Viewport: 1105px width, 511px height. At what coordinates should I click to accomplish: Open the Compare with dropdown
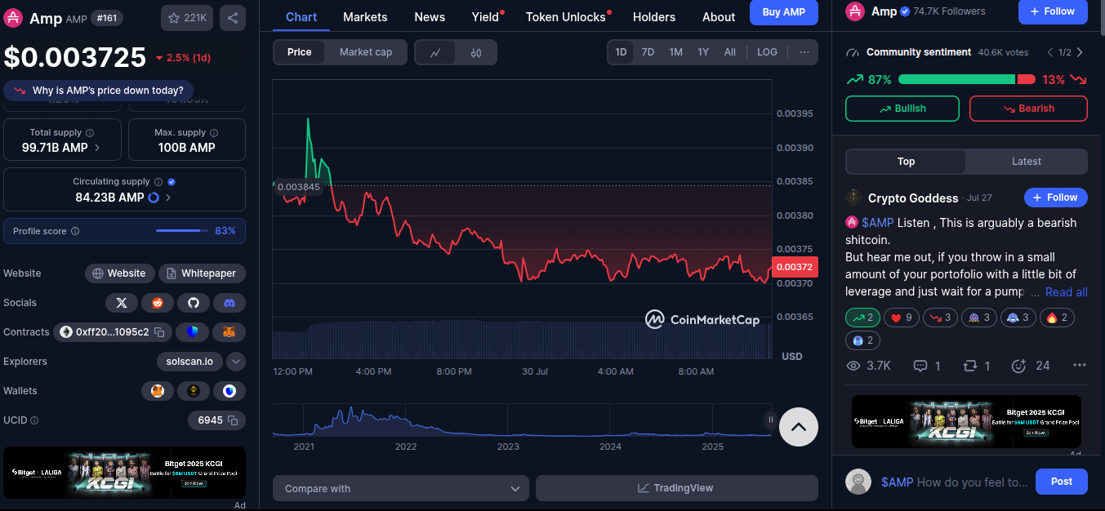point(401,488)
